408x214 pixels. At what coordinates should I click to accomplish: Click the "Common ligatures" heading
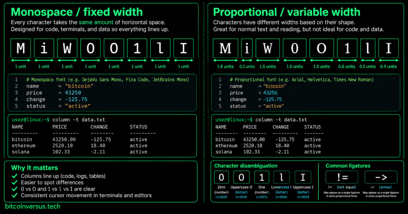pos(348,166)
